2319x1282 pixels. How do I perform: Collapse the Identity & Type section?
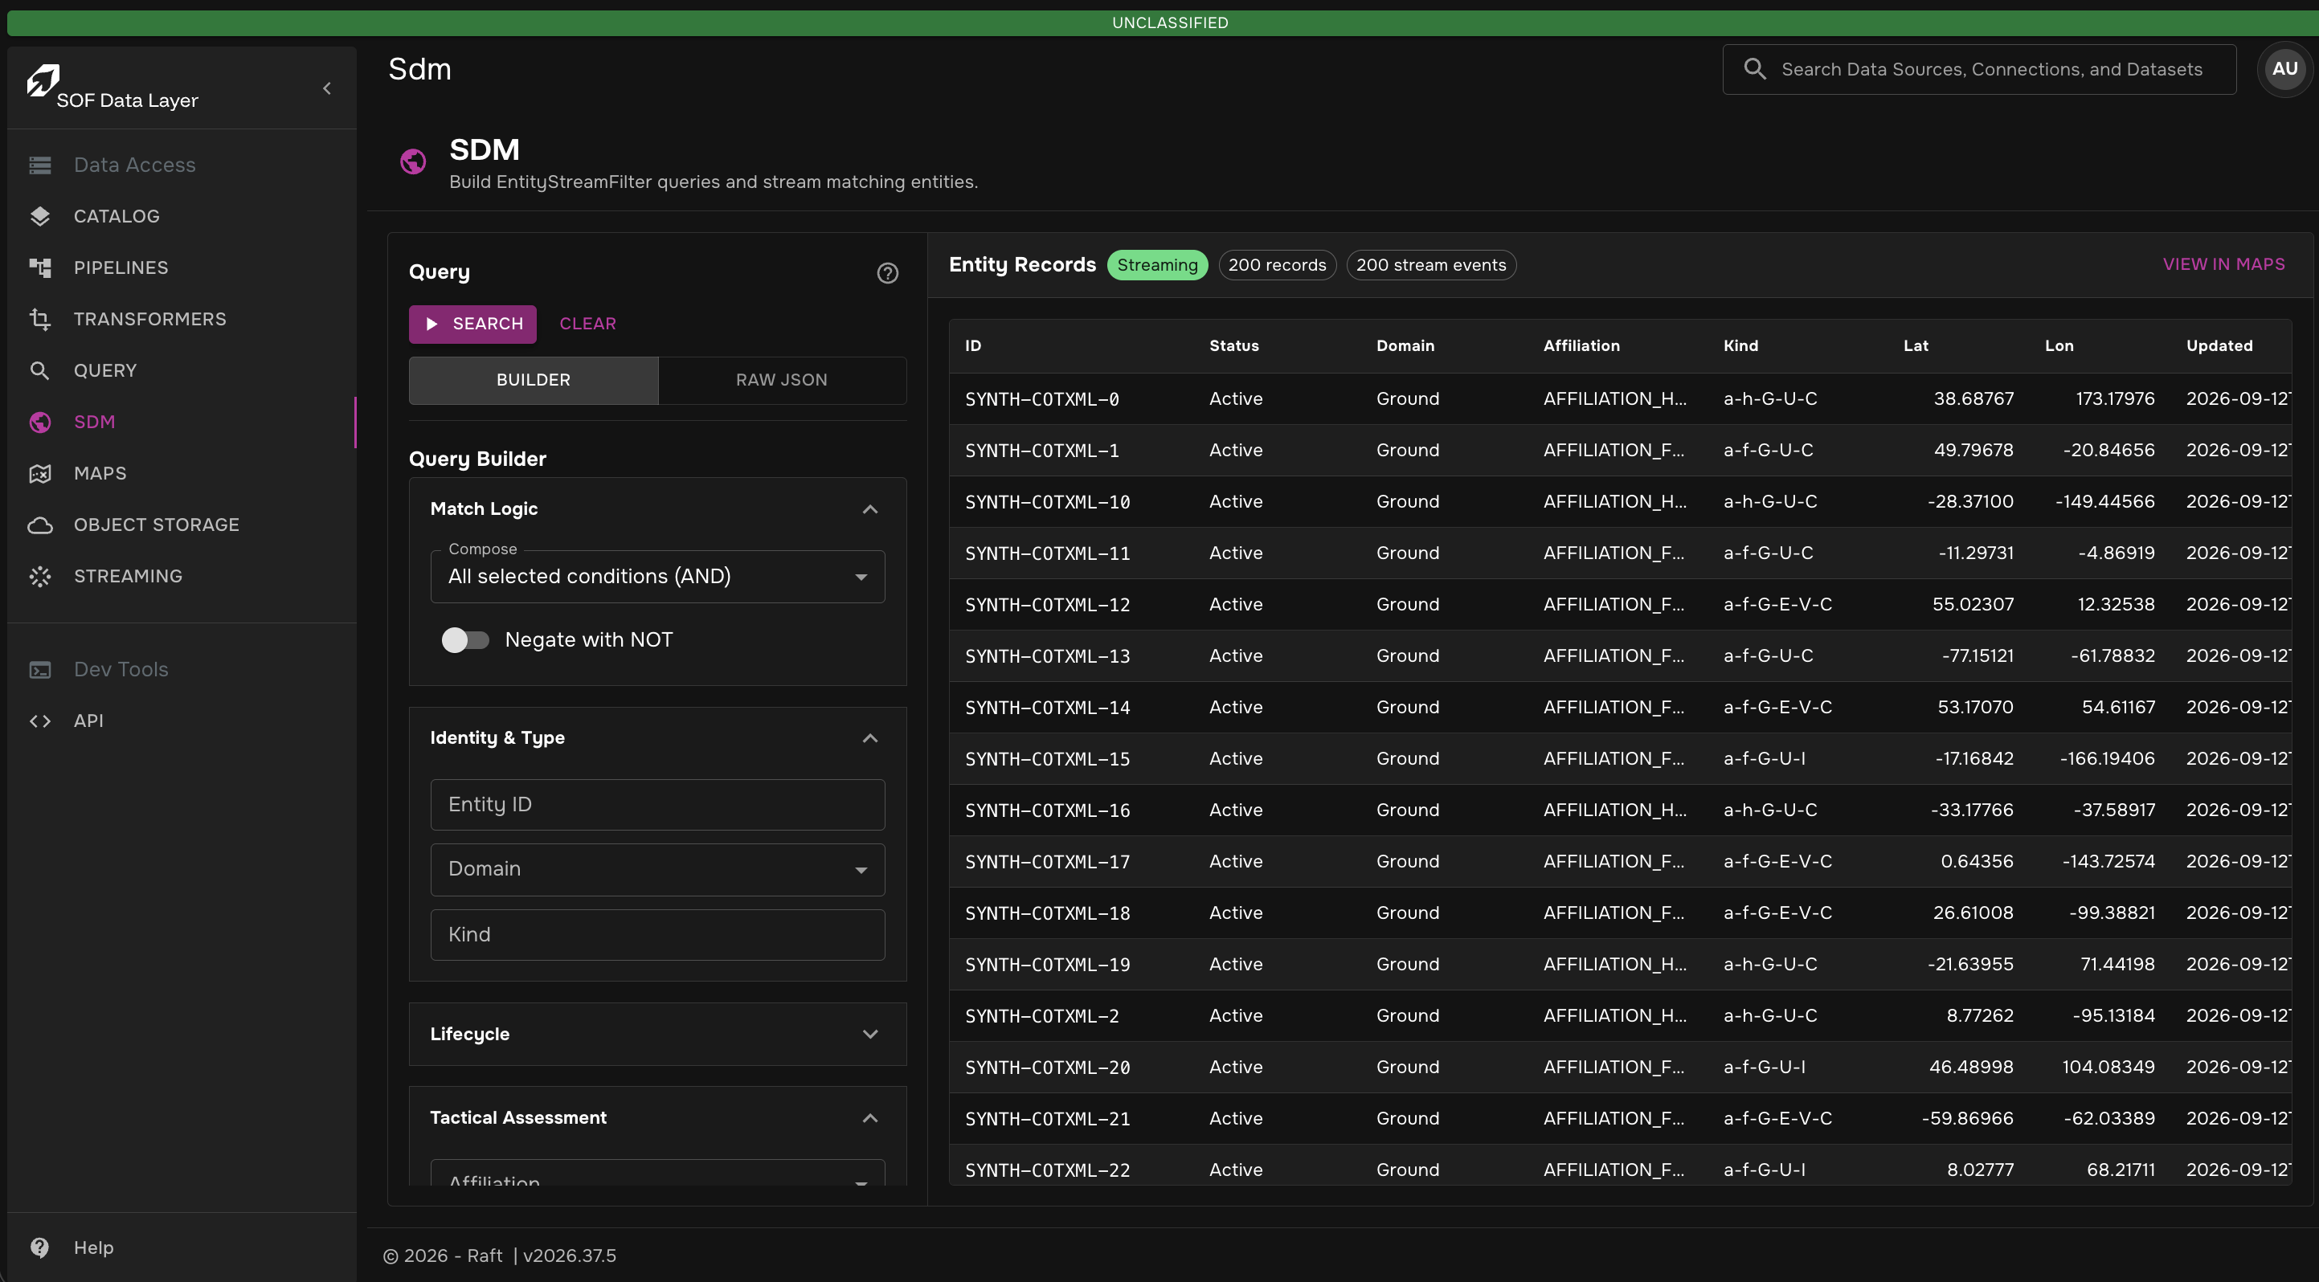click(869, 739)
